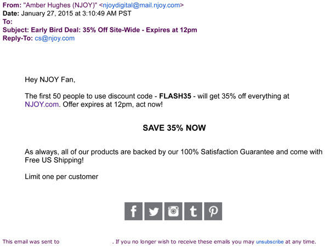Click the "Limit one per customer" line
Viewport: 329px width, 251px height.
(61, 177)
